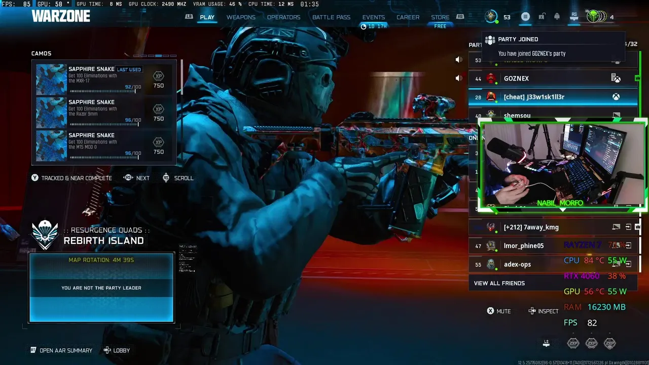
Task: Click adex-ops helmet avatar
Action: [491, 264]
